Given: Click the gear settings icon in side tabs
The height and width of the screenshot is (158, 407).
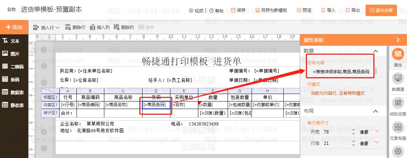Looking at the screenshot, I should [x=398, y=151].
